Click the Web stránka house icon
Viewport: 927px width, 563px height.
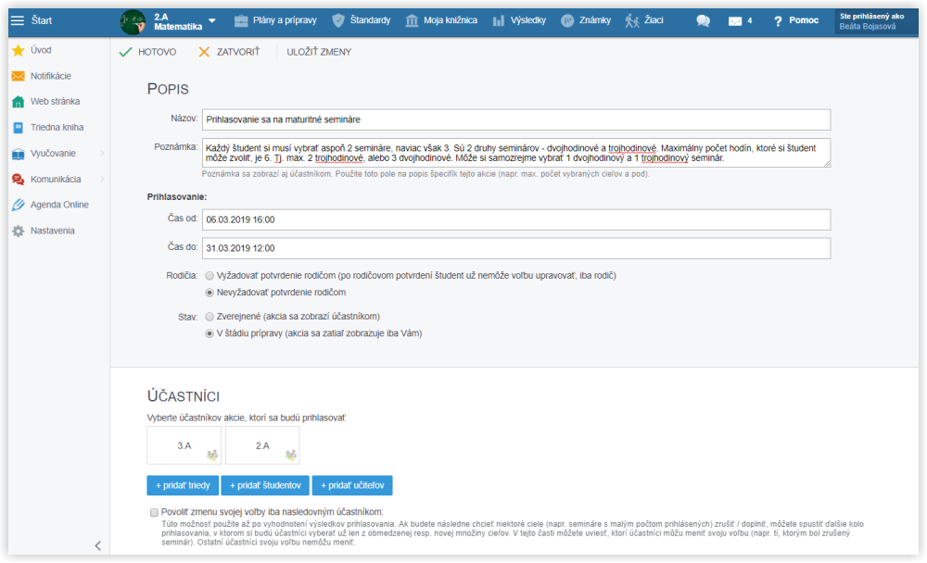pyautogui.click(x=19, y=102)
